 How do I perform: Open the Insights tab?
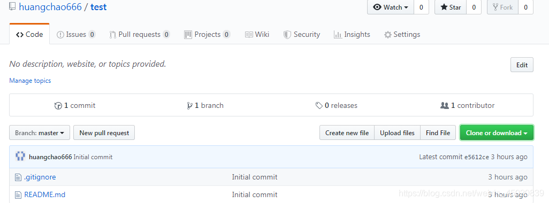point(352,34)
